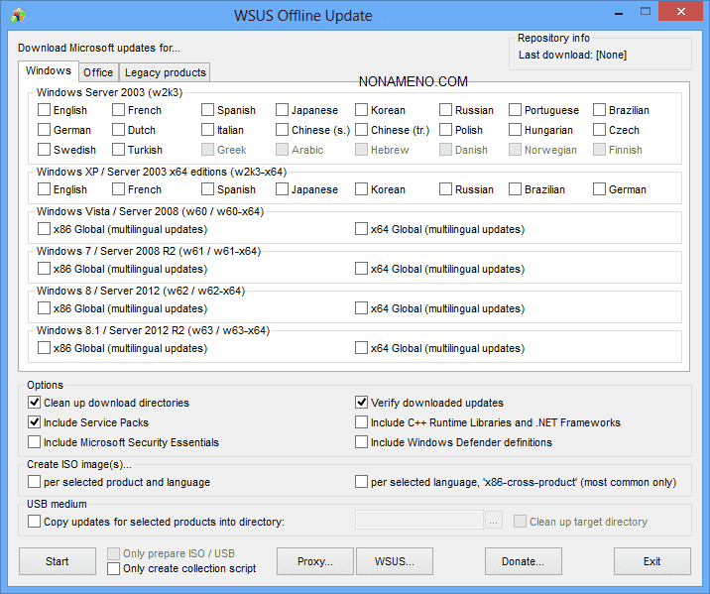The image size is (710, 594).
Task: Tick Windows 8.1 x86 Global updates
Action: pos(45,348)
